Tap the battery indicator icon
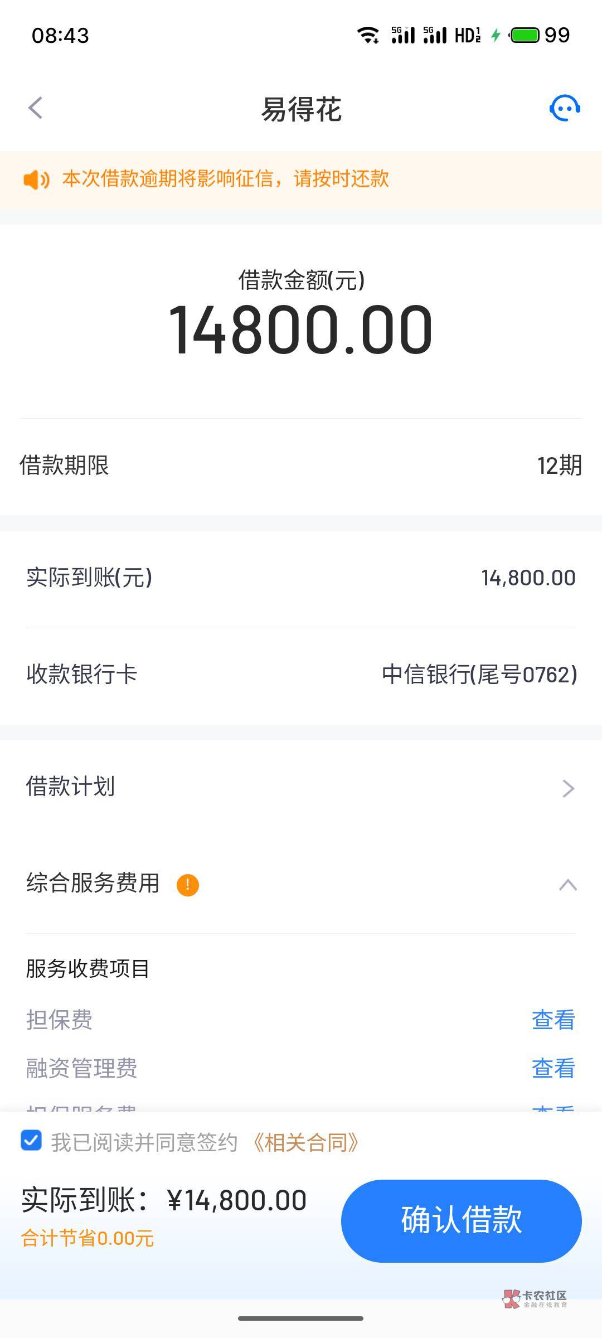 tap(525, 35)
